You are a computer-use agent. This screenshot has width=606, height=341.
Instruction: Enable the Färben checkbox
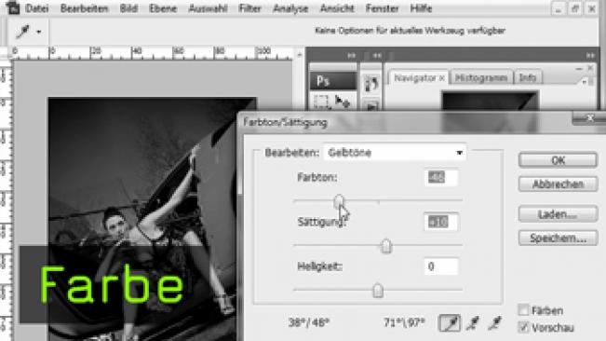[523, 310]
